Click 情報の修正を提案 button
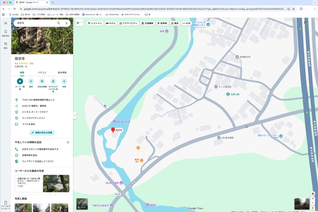 [42, 133]
